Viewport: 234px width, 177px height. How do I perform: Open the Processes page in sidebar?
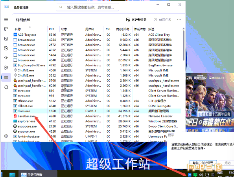coord(6,29)
